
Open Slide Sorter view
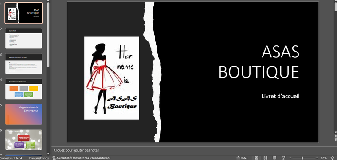(x=266, y=158)
